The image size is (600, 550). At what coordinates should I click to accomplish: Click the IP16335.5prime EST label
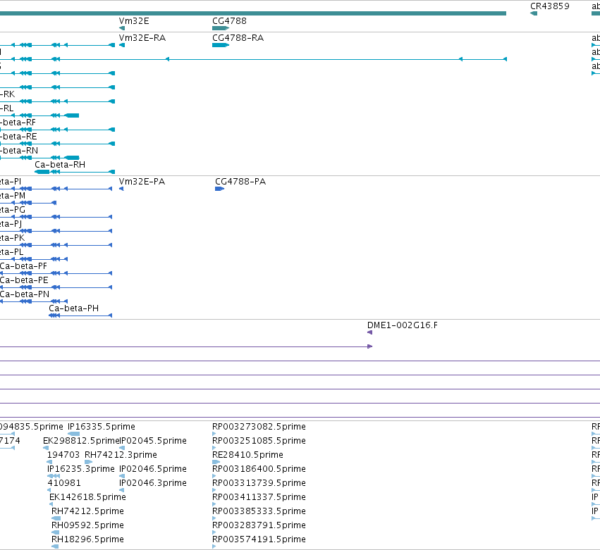(x=102, y=427)
